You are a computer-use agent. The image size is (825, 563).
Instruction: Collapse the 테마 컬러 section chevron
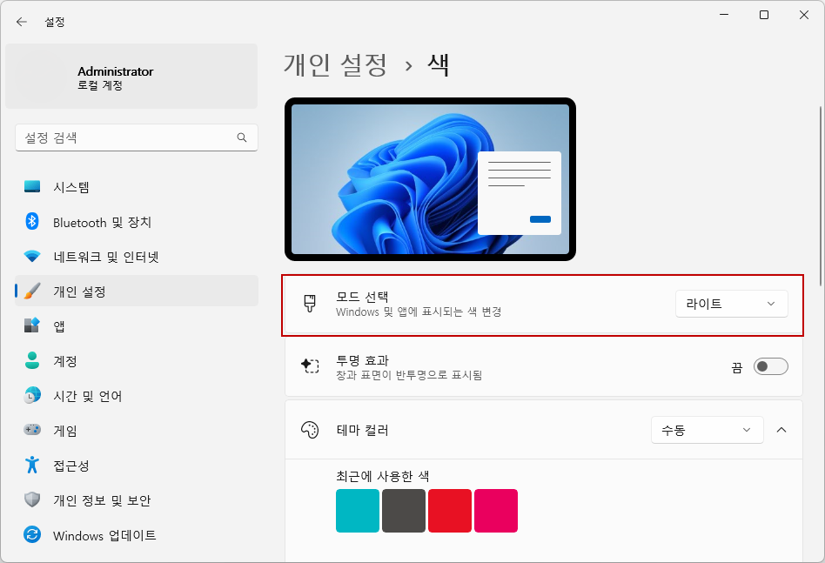tap(781, 430)
